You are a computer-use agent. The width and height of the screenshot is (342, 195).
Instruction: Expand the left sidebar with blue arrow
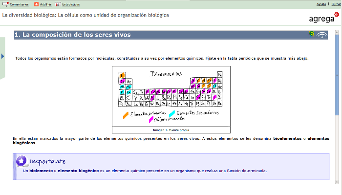point(2,56)
